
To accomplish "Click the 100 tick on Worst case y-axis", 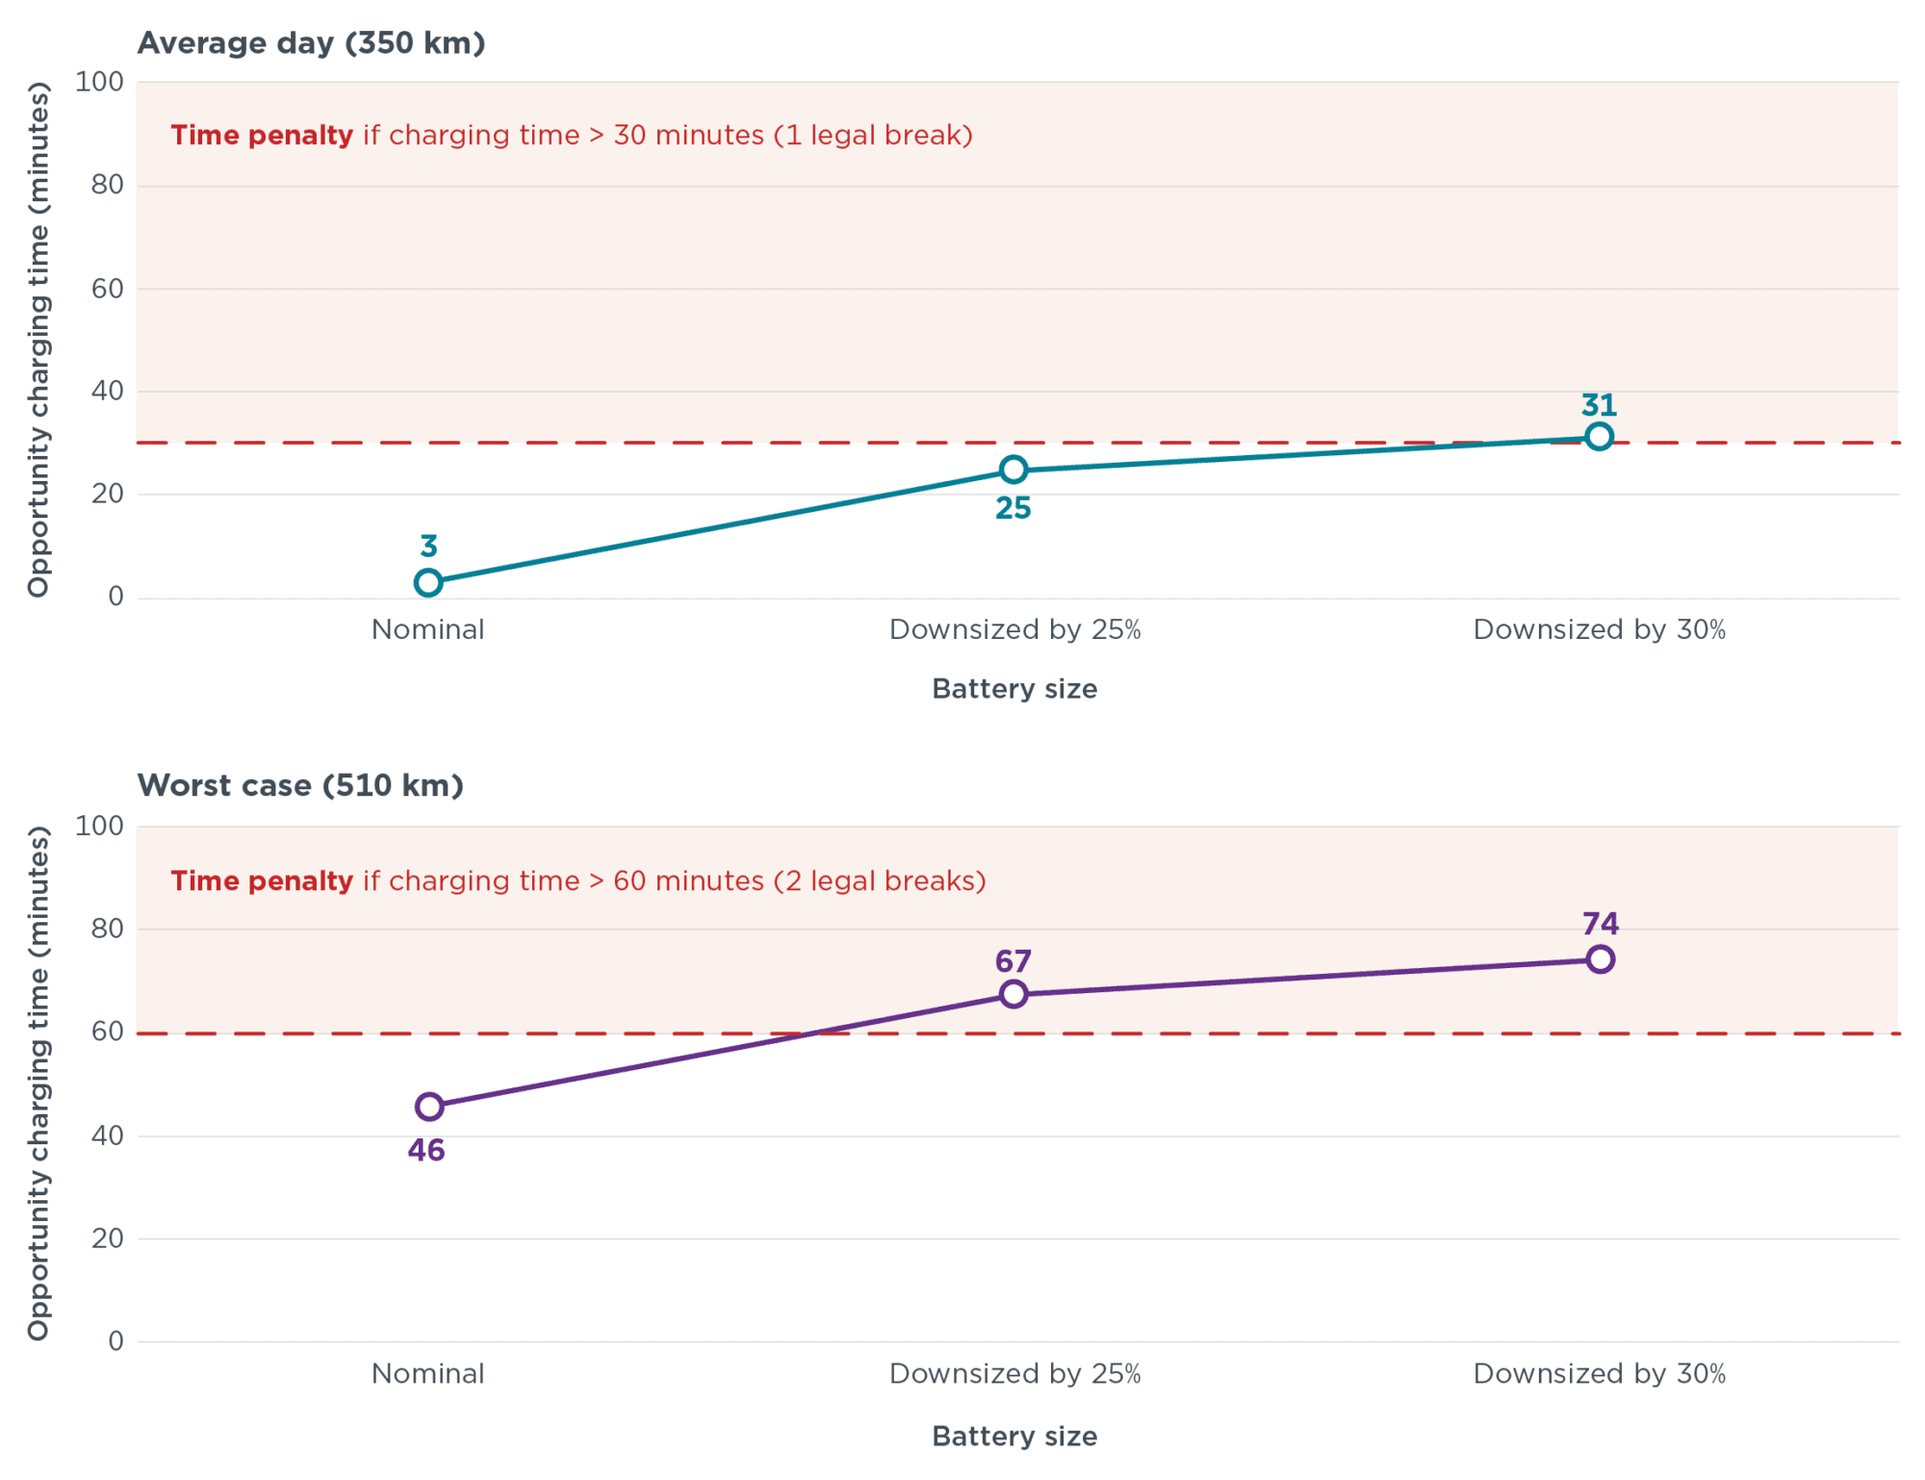I will 99,826.
